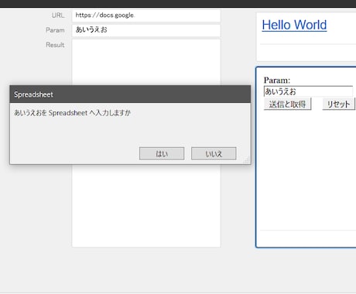This screenshot has height=294, width=356.
Task: Focus the Param input in the web panel
Action: [x=308, y=91]
